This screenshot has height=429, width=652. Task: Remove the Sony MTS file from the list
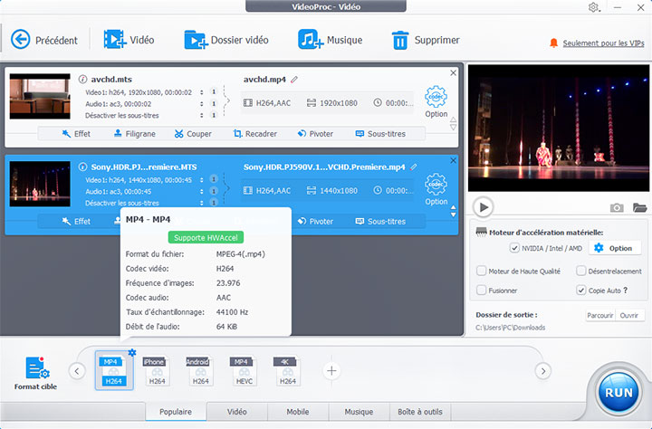(454, 160)
